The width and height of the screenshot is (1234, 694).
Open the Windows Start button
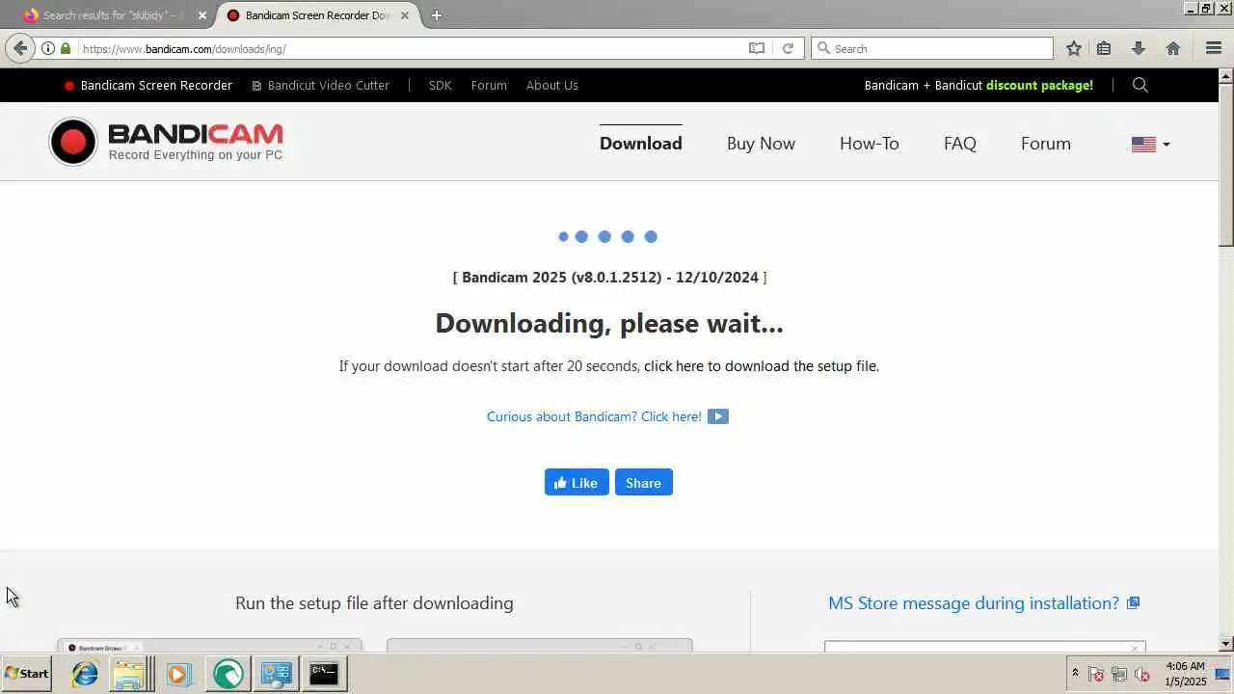point(27,674)
